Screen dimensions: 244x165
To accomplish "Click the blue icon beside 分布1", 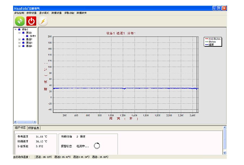I will click(27, 36).
